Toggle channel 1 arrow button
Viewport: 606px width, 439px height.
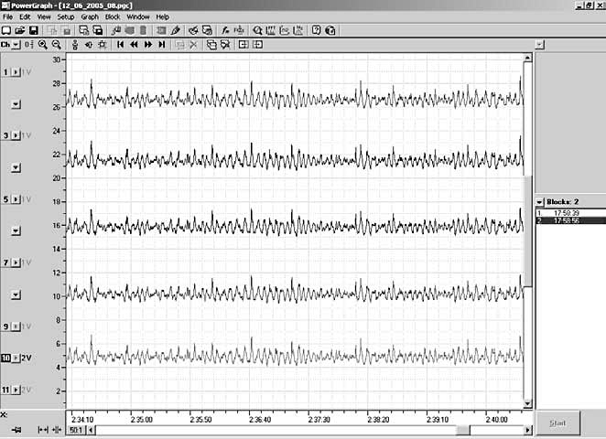[16, 72]
